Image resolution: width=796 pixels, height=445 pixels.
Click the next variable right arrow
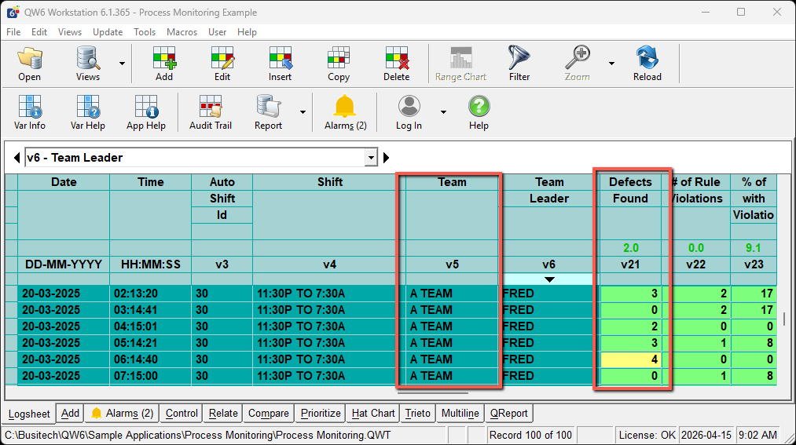387,158
